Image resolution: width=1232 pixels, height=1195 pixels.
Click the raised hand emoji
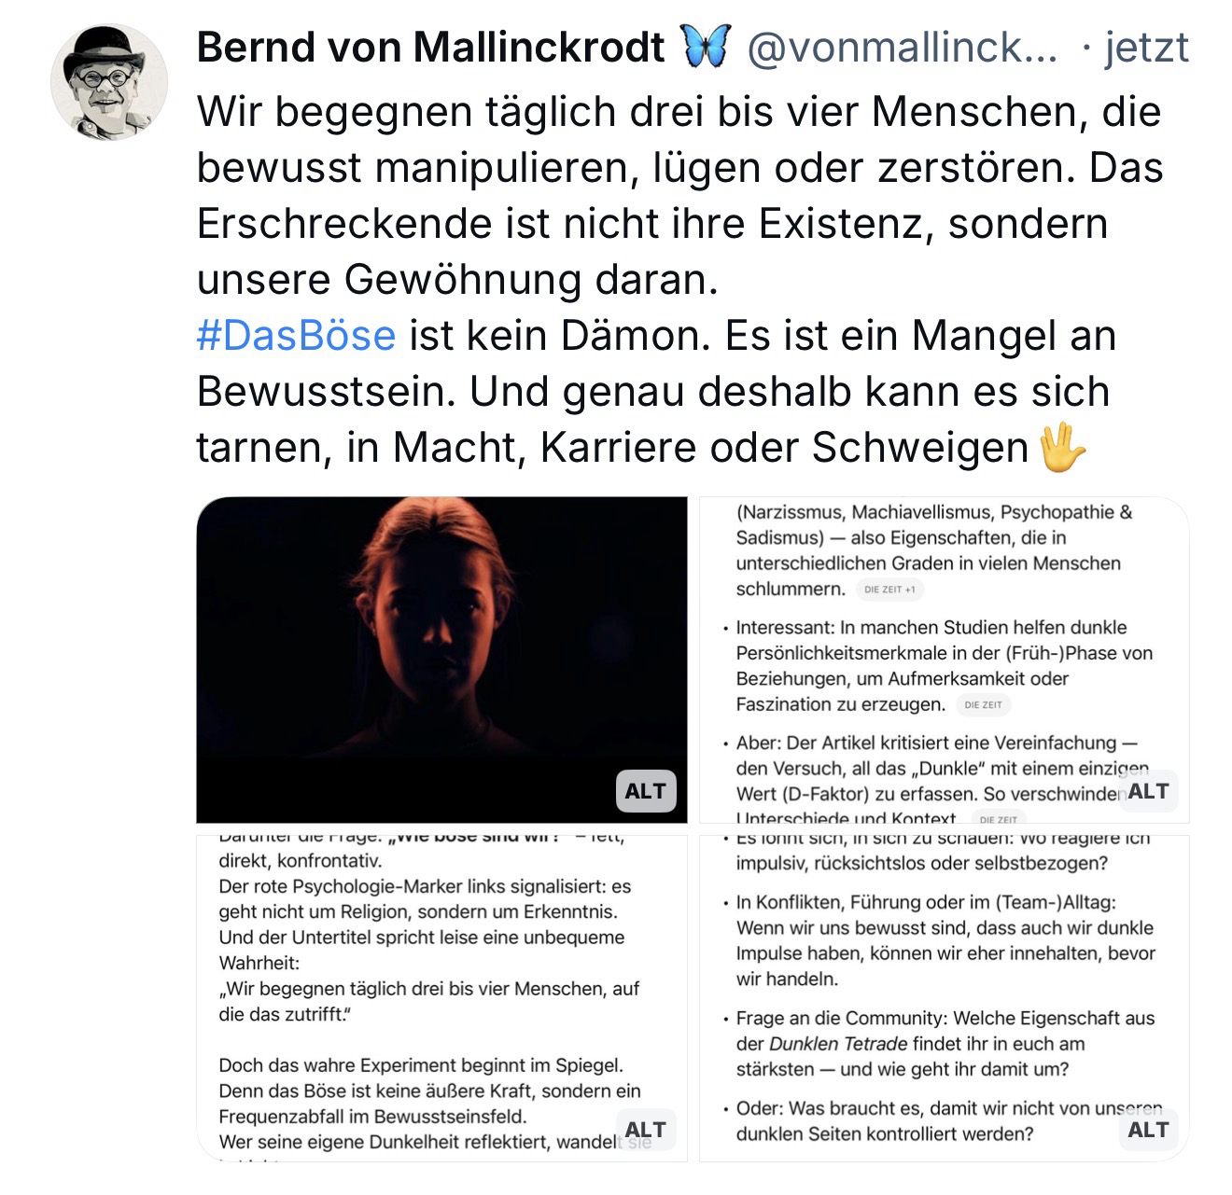pos(1063,448)
